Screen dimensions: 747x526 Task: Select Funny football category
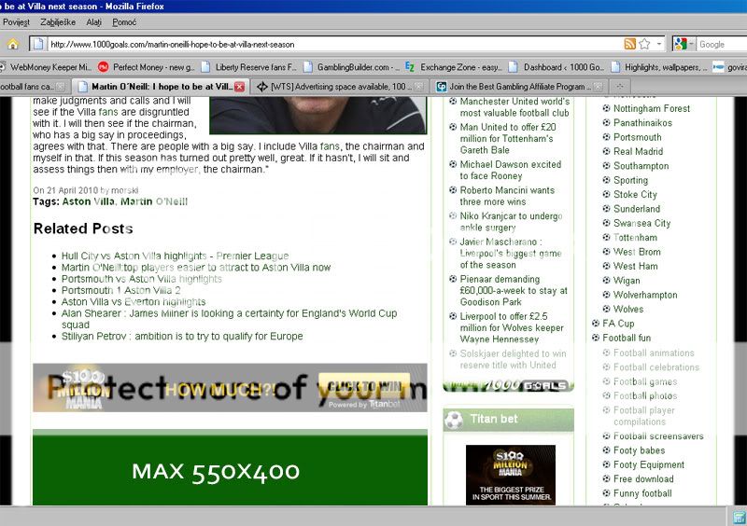coord(642,493)
